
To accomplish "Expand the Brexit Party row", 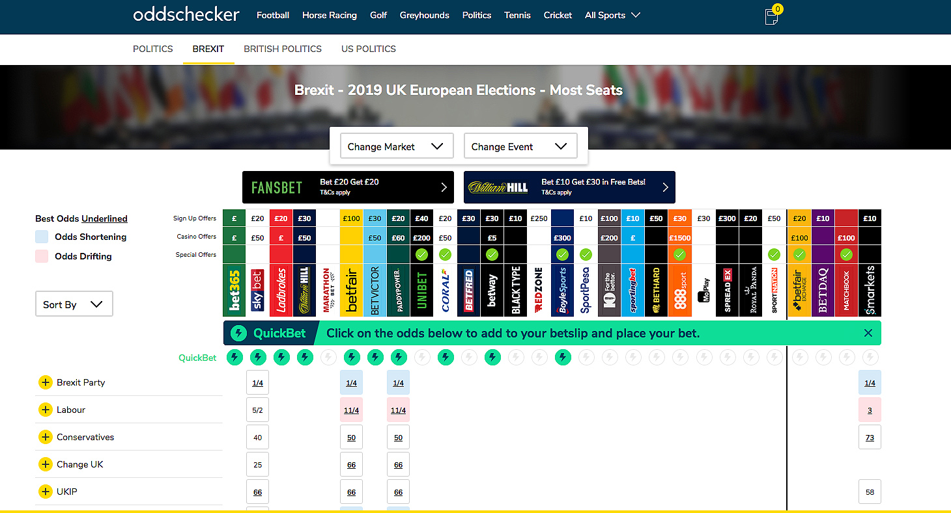I will (45, 382).
